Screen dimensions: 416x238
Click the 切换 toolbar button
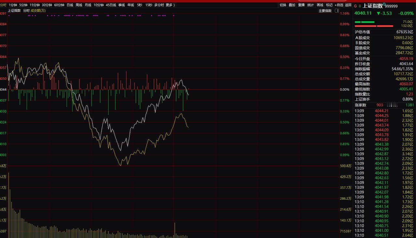[x=283, y=5]
